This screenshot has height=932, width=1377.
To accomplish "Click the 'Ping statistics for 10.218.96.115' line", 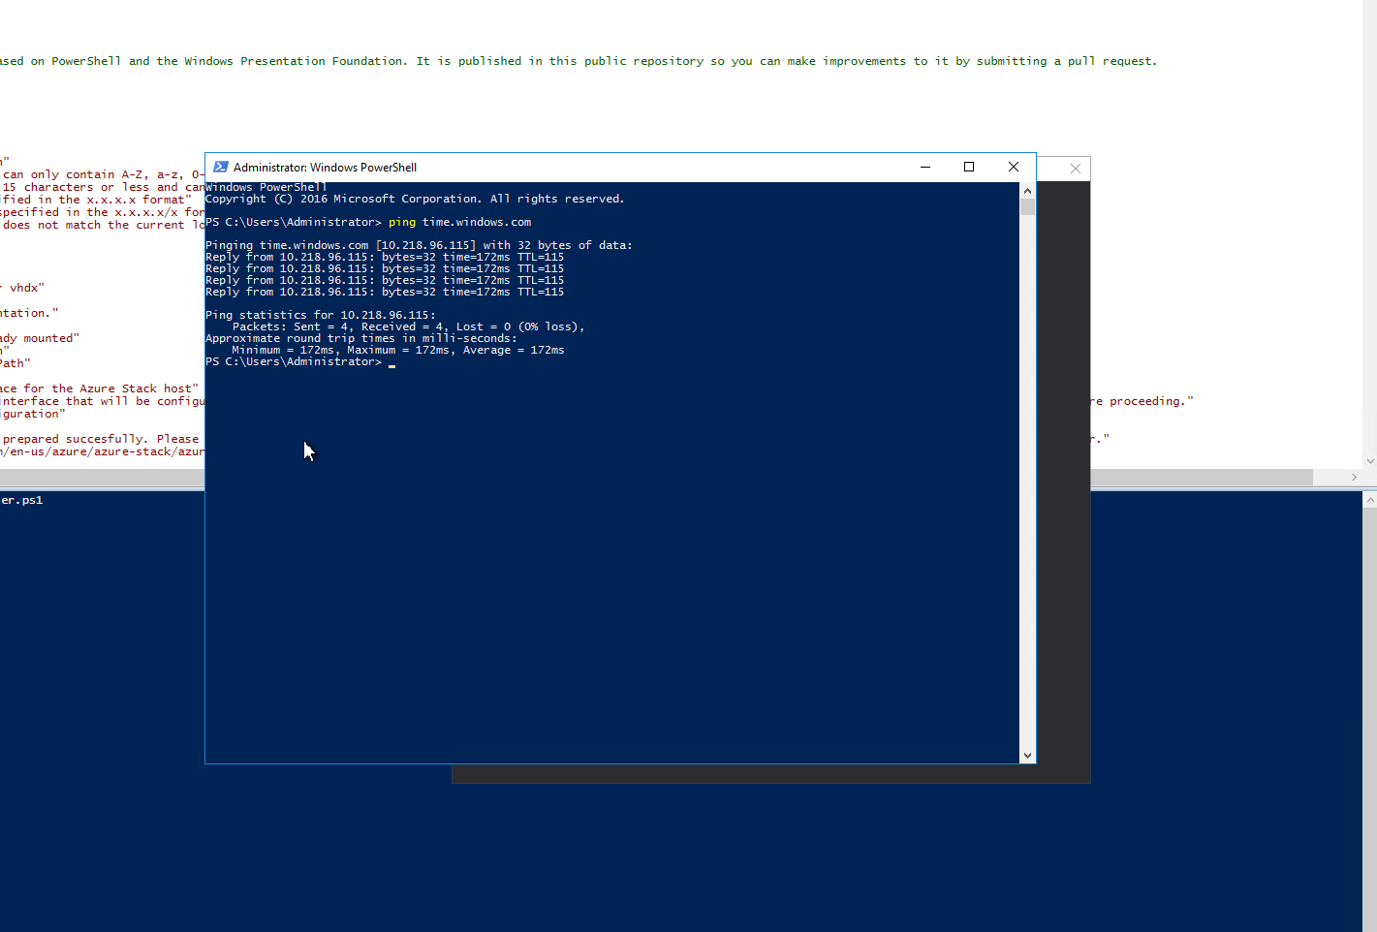I will click(321, 315).
